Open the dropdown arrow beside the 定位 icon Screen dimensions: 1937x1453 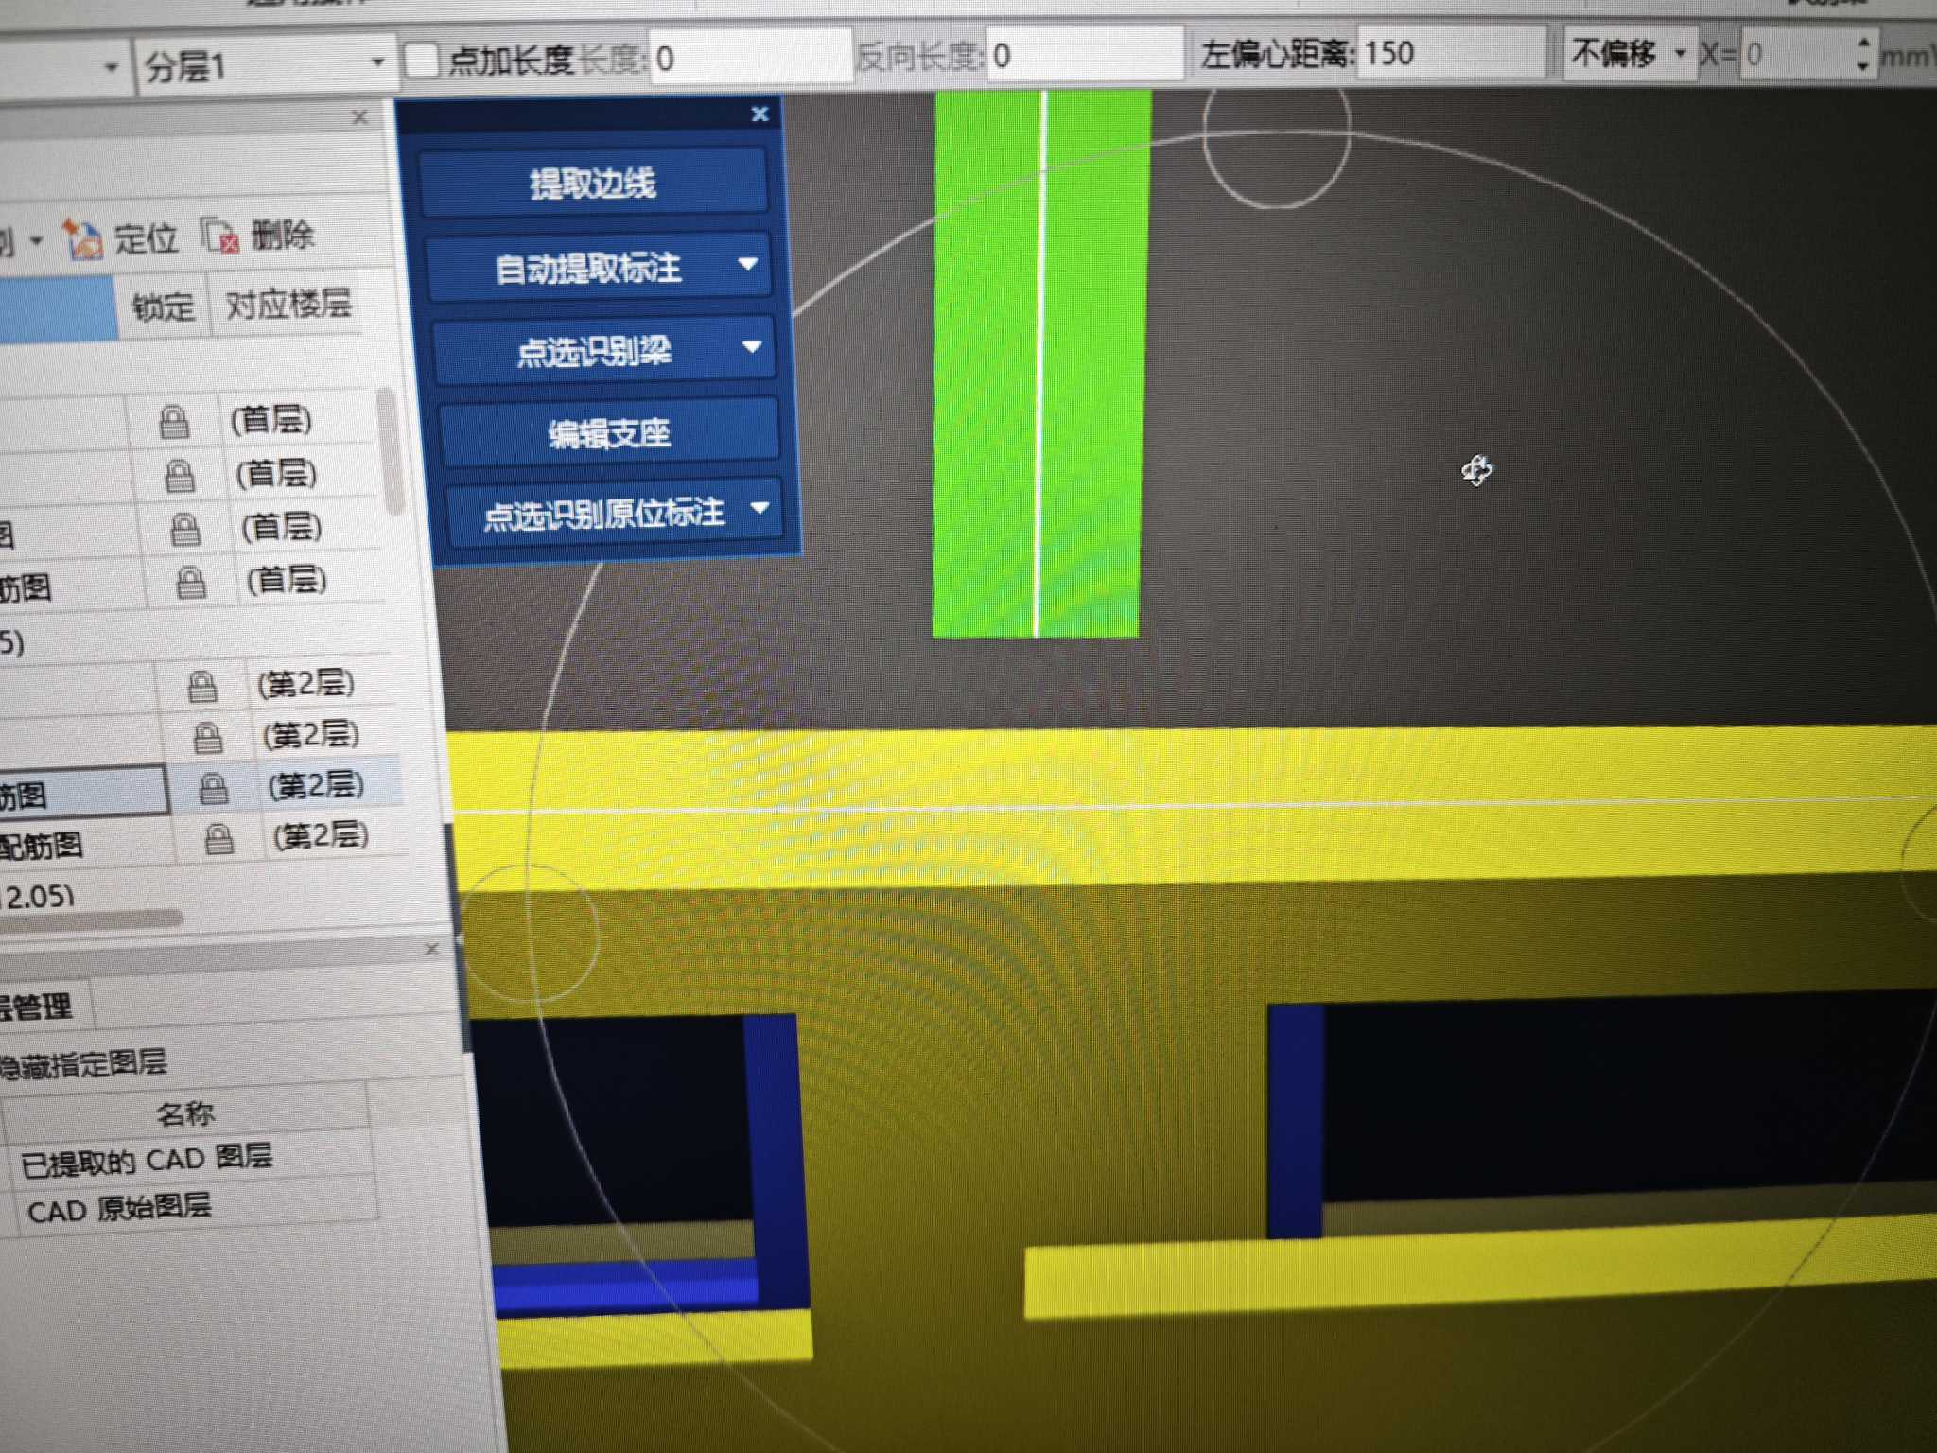36,241
